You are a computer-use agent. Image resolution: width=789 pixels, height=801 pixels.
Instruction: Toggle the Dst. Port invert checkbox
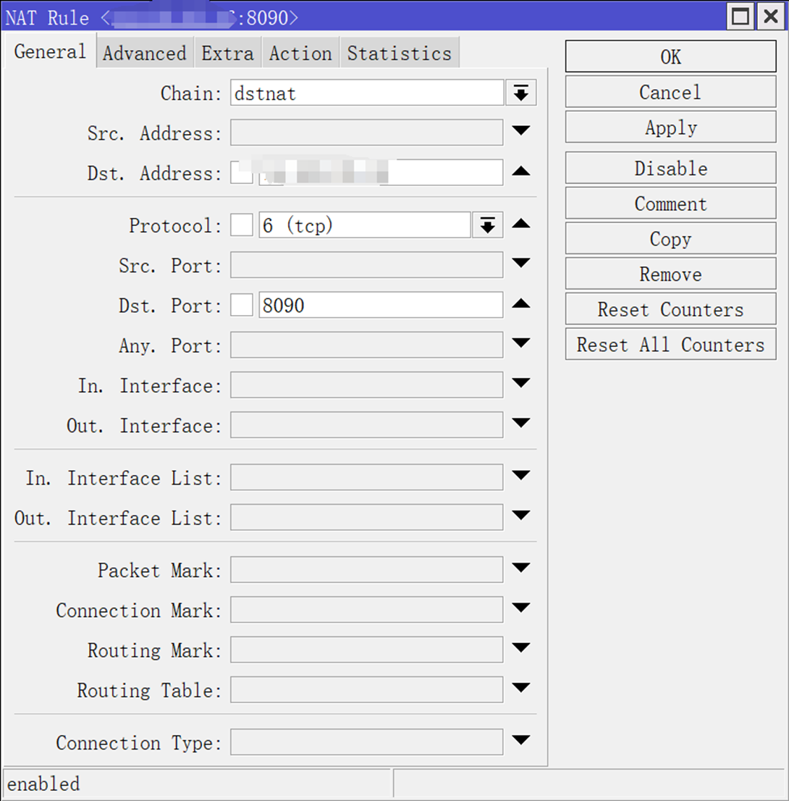pyautogui.click(x=242, y=306)
